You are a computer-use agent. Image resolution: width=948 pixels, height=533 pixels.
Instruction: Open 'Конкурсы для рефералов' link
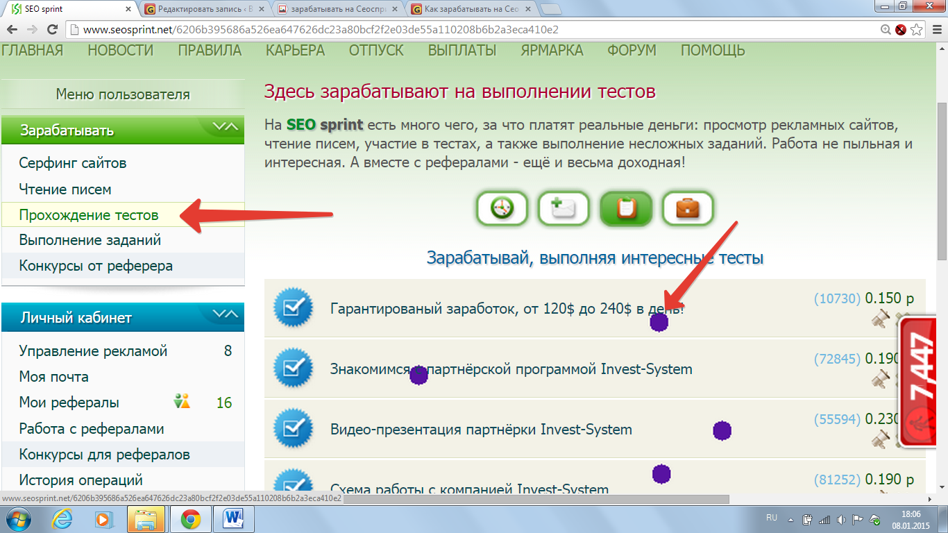[105, 455]
